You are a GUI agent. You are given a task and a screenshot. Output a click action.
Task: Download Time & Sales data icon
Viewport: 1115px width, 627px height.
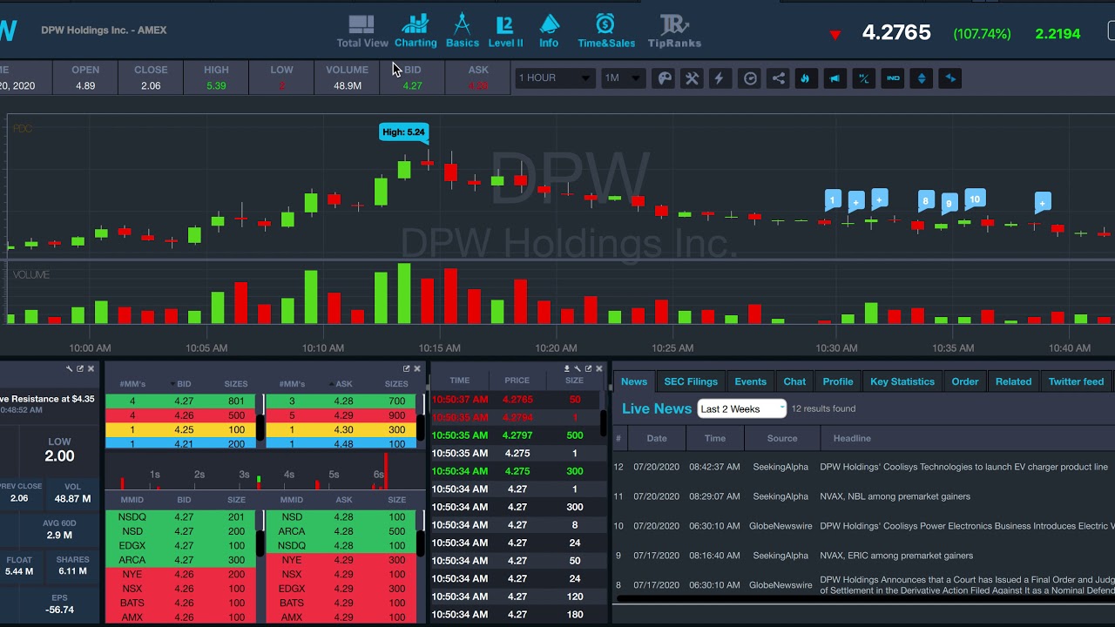[567, 369]
